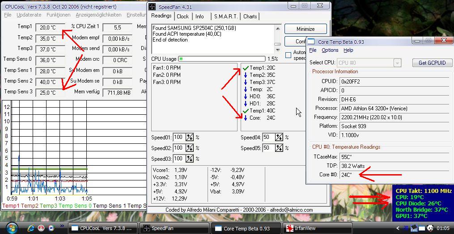The width and height of the screenshot is (454, 234).
Task: Open File menu in CPUCooL
Action: (x=8, y=15)
